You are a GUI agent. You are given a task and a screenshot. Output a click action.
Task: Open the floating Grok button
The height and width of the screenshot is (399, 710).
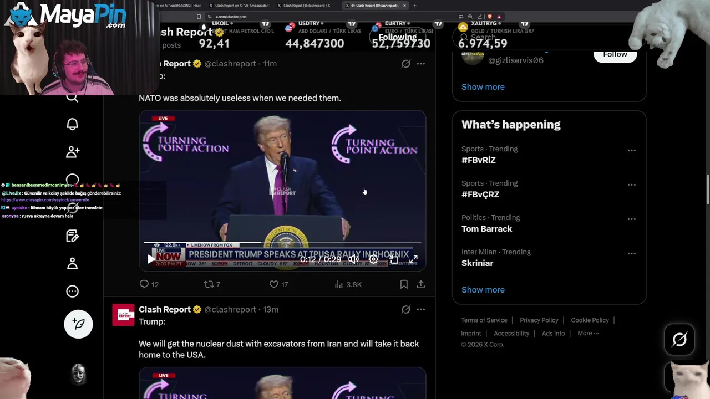(679, 339)
